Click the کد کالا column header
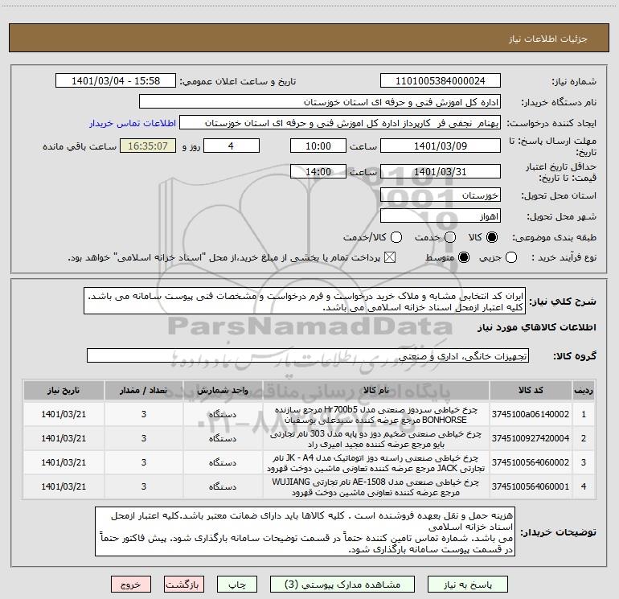 coord(531,390)
